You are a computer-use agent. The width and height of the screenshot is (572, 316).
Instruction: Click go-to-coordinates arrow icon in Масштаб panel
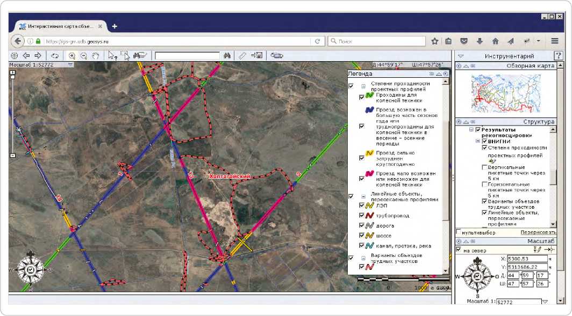549,249
